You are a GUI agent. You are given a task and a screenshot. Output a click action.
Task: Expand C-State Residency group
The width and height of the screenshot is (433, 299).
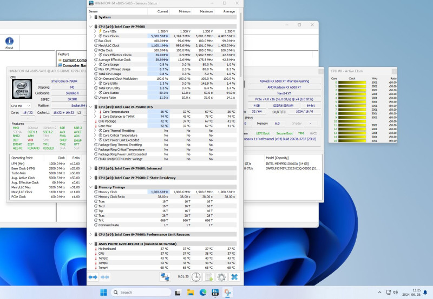(90, 178)
